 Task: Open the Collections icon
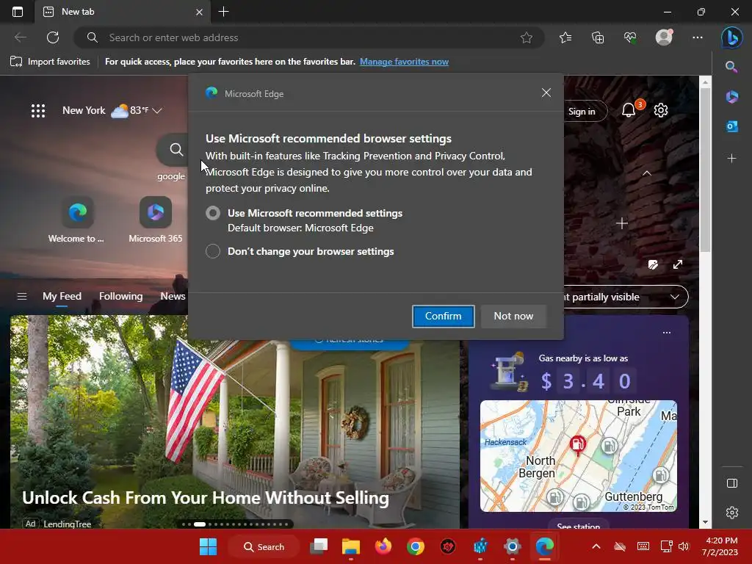point(598,37)
